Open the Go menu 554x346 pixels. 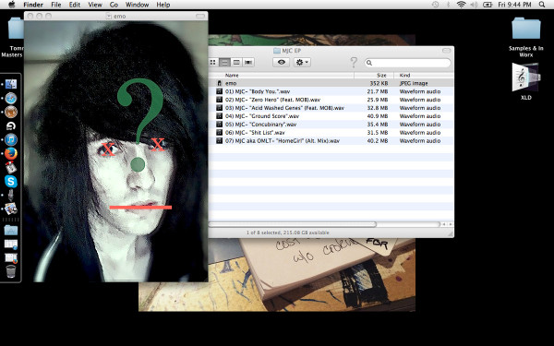[x=114, y=5]
